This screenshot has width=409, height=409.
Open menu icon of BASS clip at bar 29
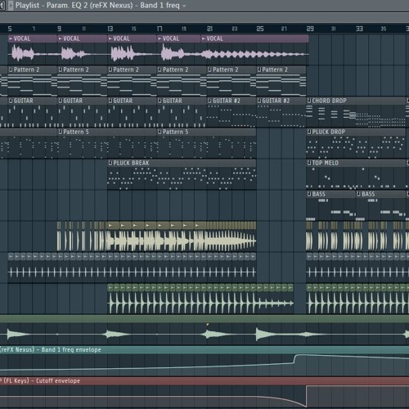click(309, 194)
